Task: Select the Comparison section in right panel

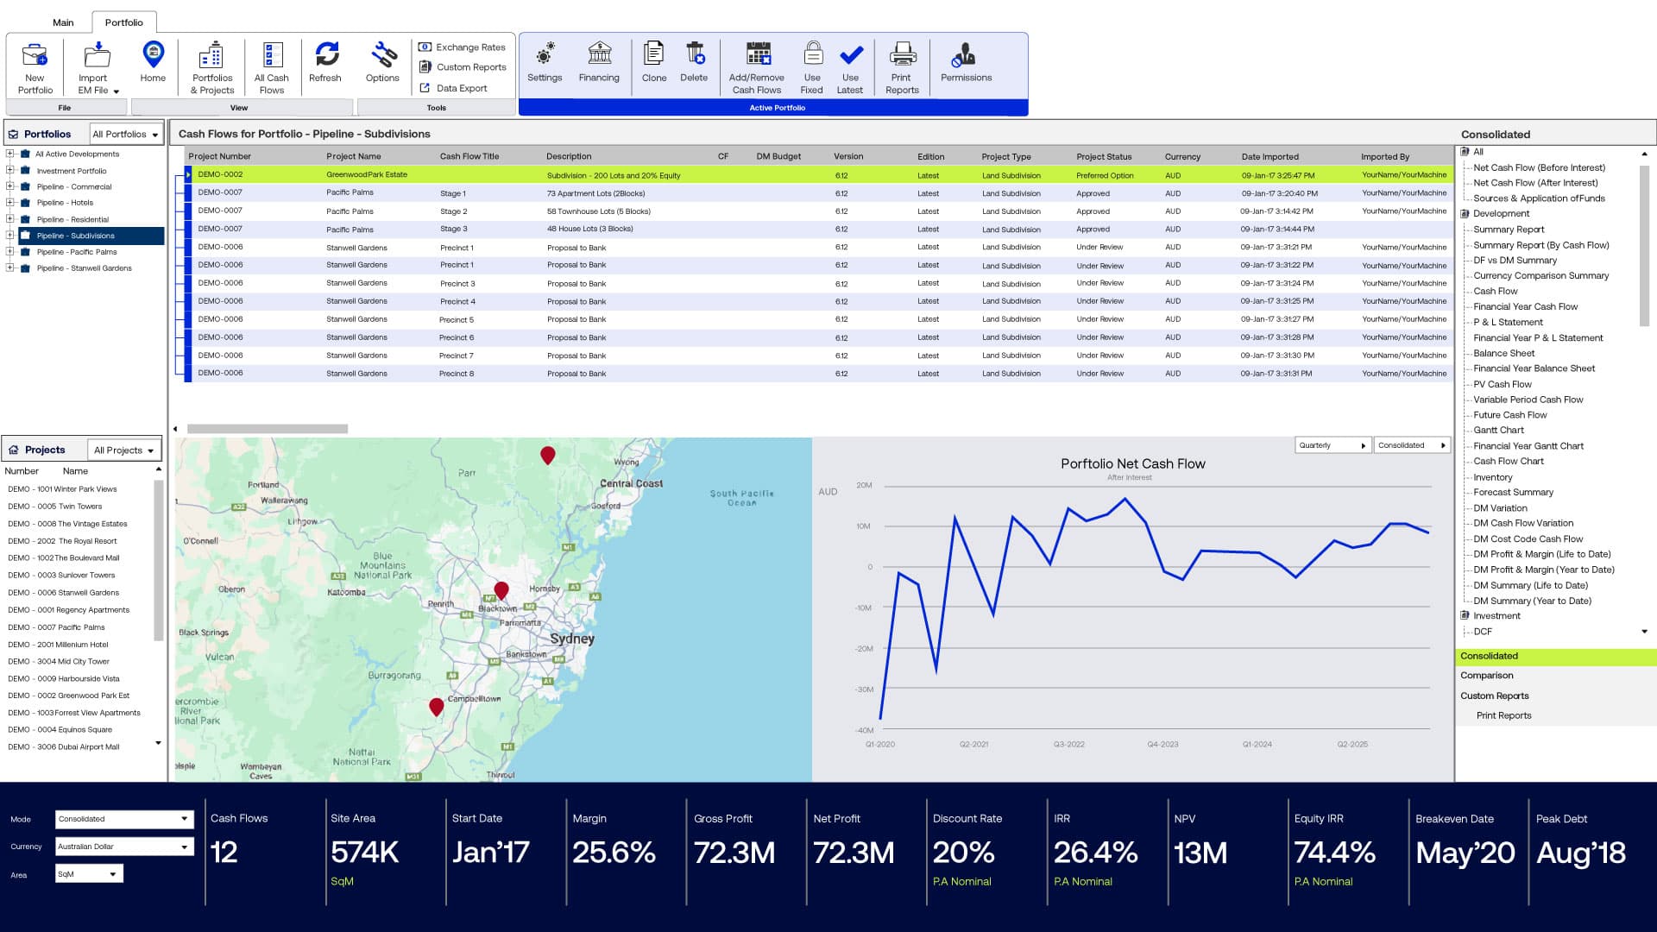Action: pos(1486,676)
